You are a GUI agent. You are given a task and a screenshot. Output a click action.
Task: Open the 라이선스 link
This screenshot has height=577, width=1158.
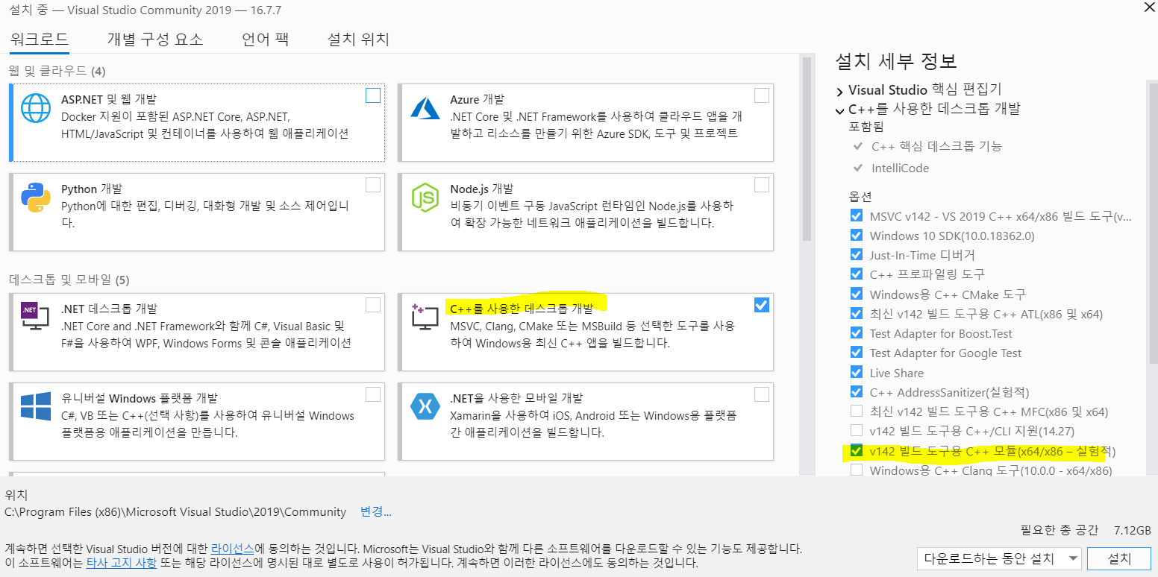click(233, 548)
